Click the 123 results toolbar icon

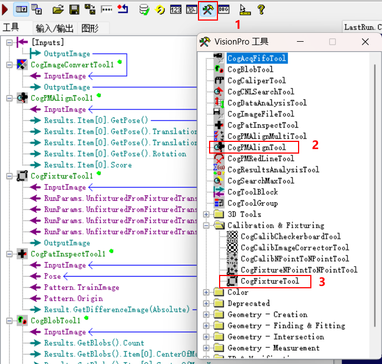pyautogui.click(x=176, y=10)
